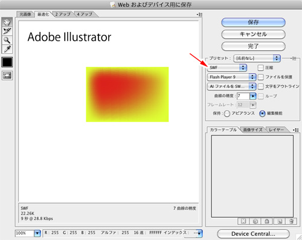This screenshot has height=240, width=302.
Task: Select the Zoom magnifier tool
Action: (x=7, y=40)
